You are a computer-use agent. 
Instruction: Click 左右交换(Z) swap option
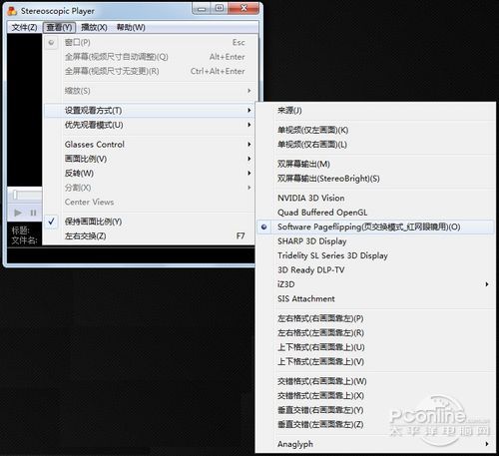(149, 235)
